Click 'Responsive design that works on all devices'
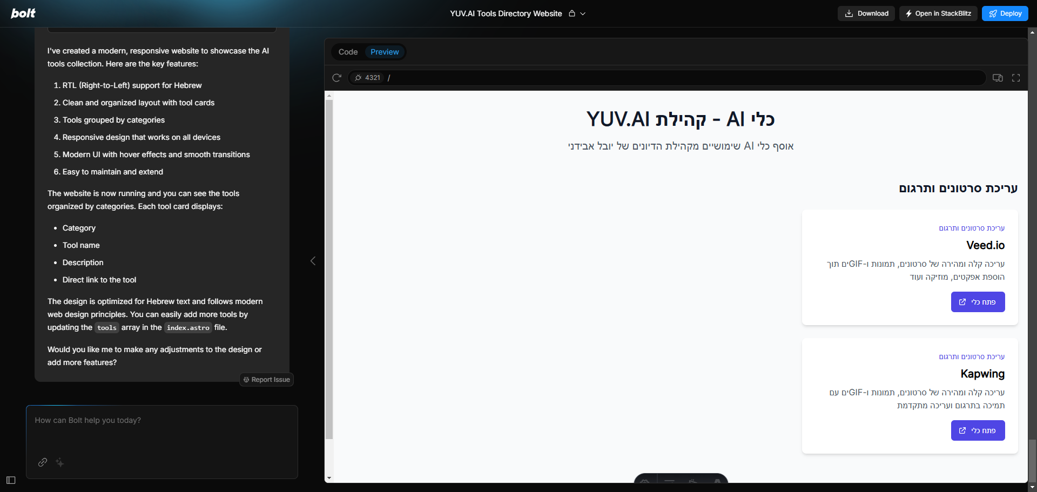 point(142,137)
